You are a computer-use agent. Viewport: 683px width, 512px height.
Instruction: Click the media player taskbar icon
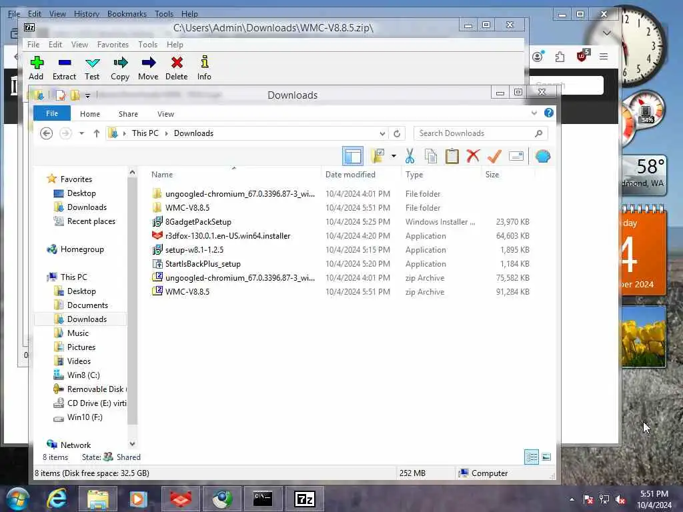pos(139,499)
